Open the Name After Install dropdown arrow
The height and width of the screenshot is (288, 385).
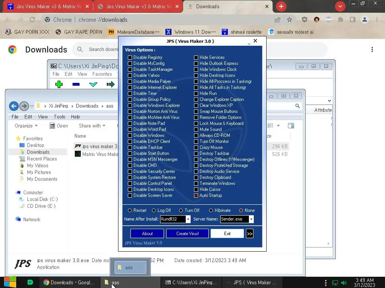188,219
